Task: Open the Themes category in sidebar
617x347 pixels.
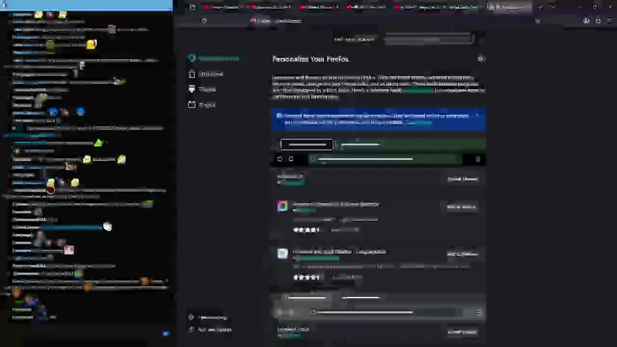Action: click(202, 89)
